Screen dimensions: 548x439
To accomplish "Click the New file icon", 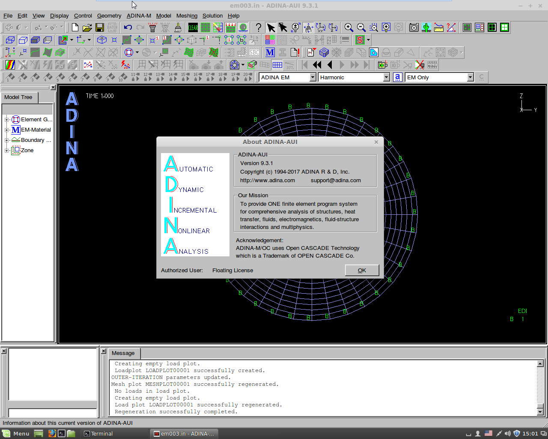I will pos(75,27).
